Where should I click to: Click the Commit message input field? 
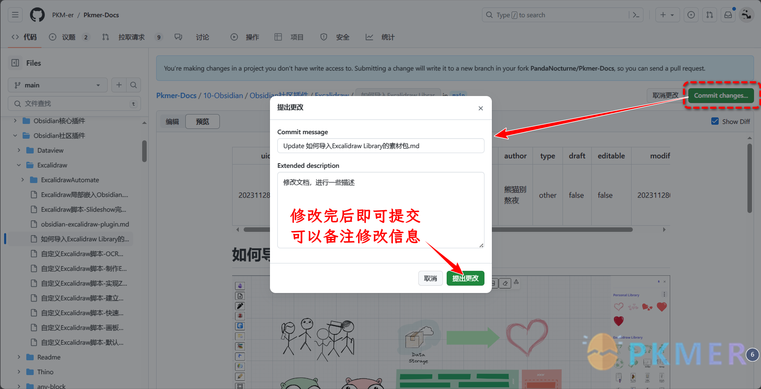[381, 146]
